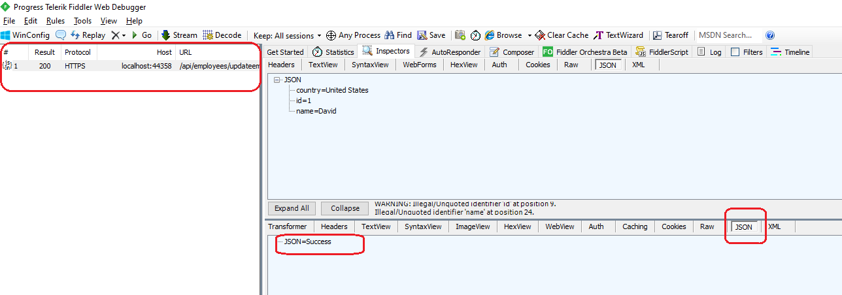842x295 pixels.
Task: Select request Headers inspector tab
Action: [x=281, y=65]
